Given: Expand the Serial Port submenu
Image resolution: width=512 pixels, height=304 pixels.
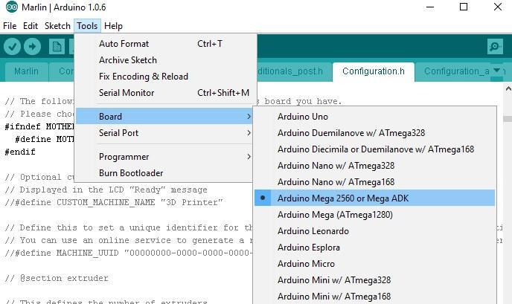Looking at the screenshot, I should pyautogui.click(x=119, y=133).
